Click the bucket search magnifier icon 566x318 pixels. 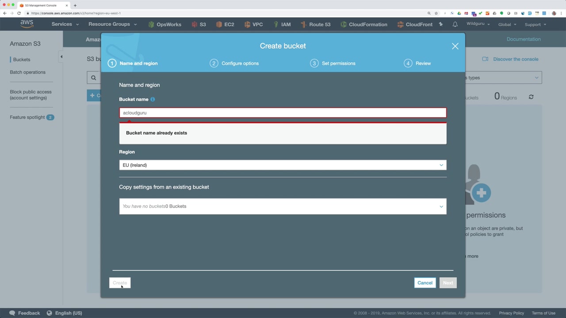[93, 78]
